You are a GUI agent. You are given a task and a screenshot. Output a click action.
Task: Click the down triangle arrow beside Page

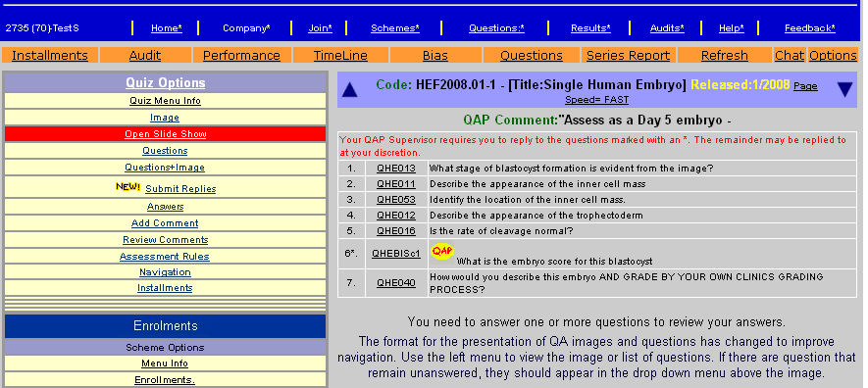point(844,89)
